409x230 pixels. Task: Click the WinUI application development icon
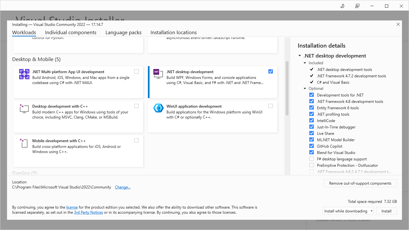pos(158,108)
